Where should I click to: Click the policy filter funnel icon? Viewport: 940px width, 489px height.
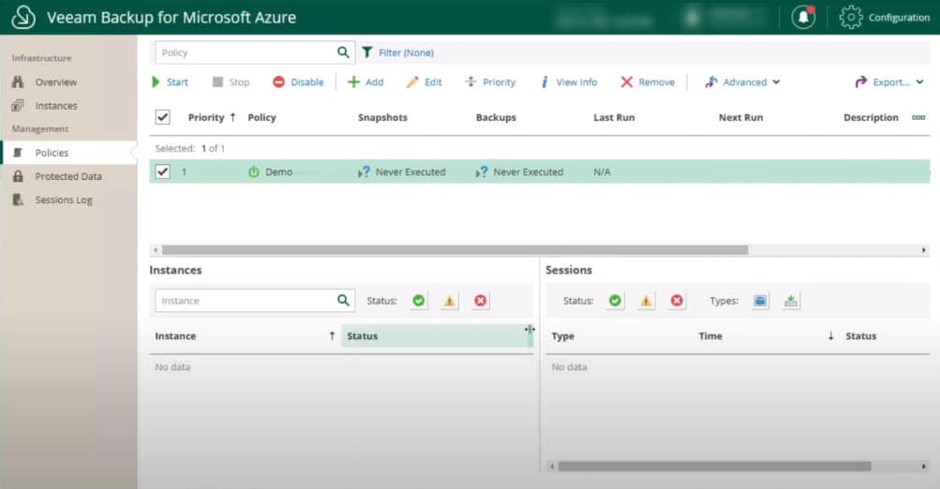(366, 52)
